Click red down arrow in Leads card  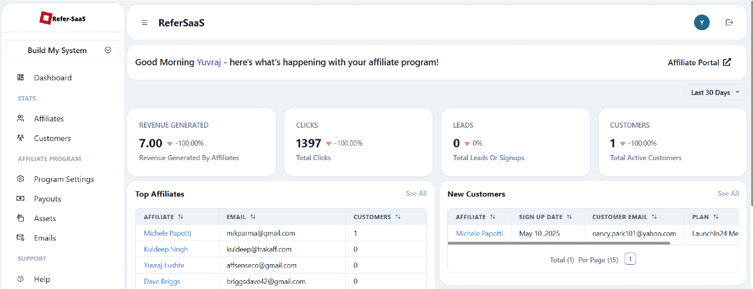pyautogui.click(x=467, y=143)
